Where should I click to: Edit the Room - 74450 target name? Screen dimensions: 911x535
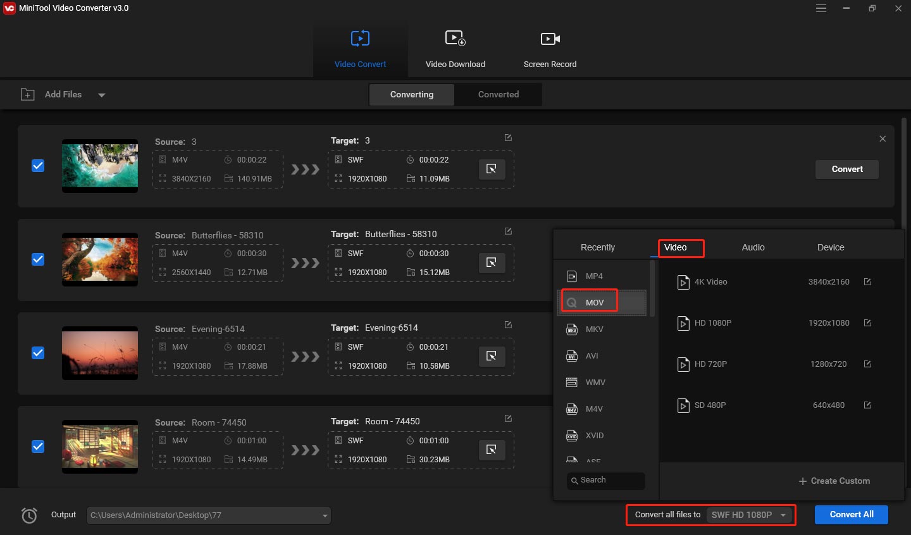click(x=508, y=418)
